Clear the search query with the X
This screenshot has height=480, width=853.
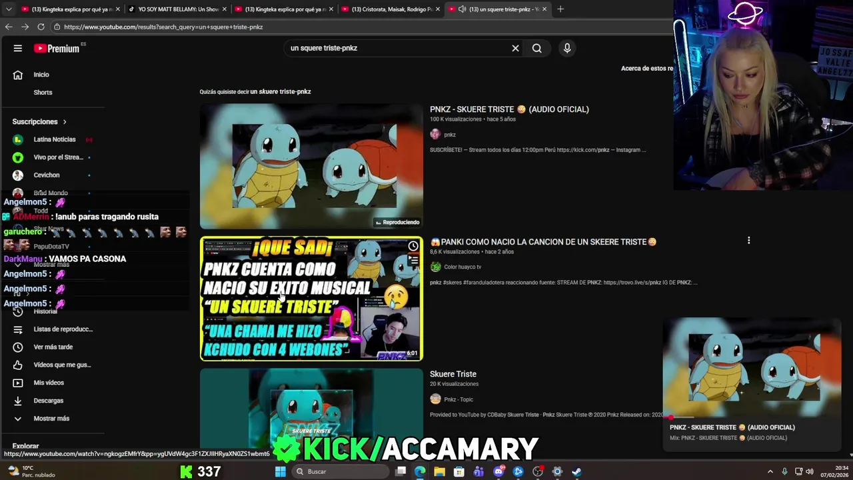coord(515,48)
